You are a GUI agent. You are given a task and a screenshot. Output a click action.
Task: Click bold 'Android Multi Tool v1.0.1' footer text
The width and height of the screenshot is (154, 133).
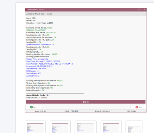click(x=38, y=95)
